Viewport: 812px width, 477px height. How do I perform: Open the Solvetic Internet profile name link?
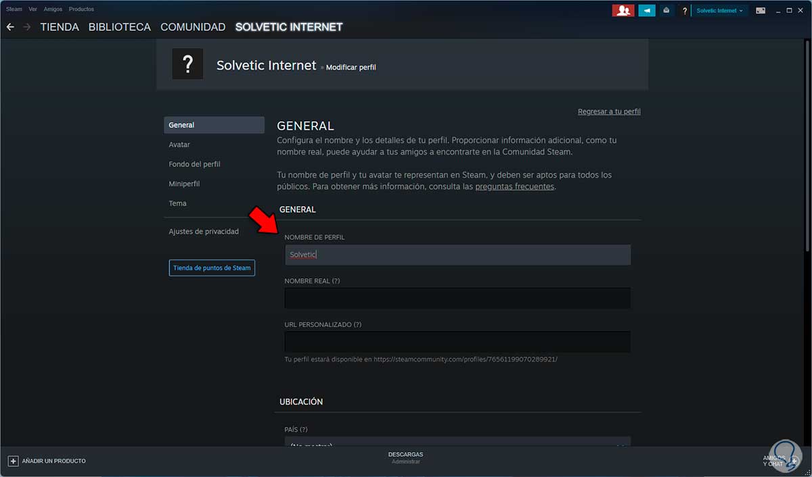(x=266, y=66)
